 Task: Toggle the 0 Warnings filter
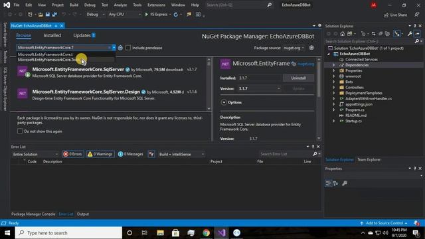(100, 154)
